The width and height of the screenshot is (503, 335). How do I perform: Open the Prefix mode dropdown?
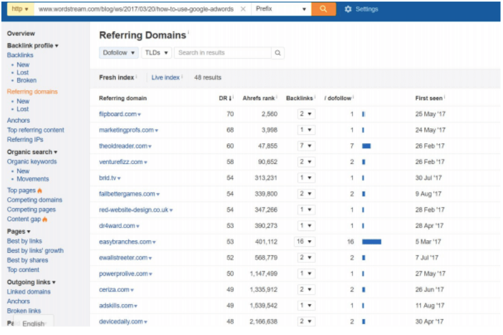tap(281, 10)
